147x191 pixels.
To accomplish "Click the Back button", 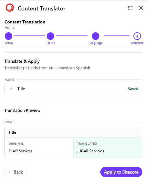I will coord(16,172).
